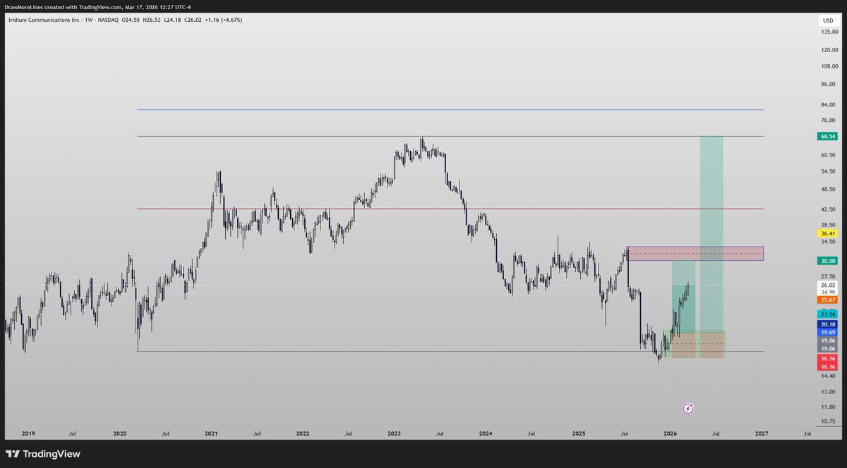Click the 14.40 price scale tick
Viewport: 847px width, 468px height.
[x=828, y=376]
